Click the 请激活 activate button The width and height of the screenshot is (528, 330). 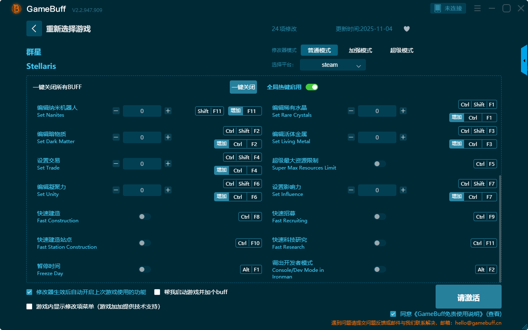pyautogui.click(x=468, y=297)
